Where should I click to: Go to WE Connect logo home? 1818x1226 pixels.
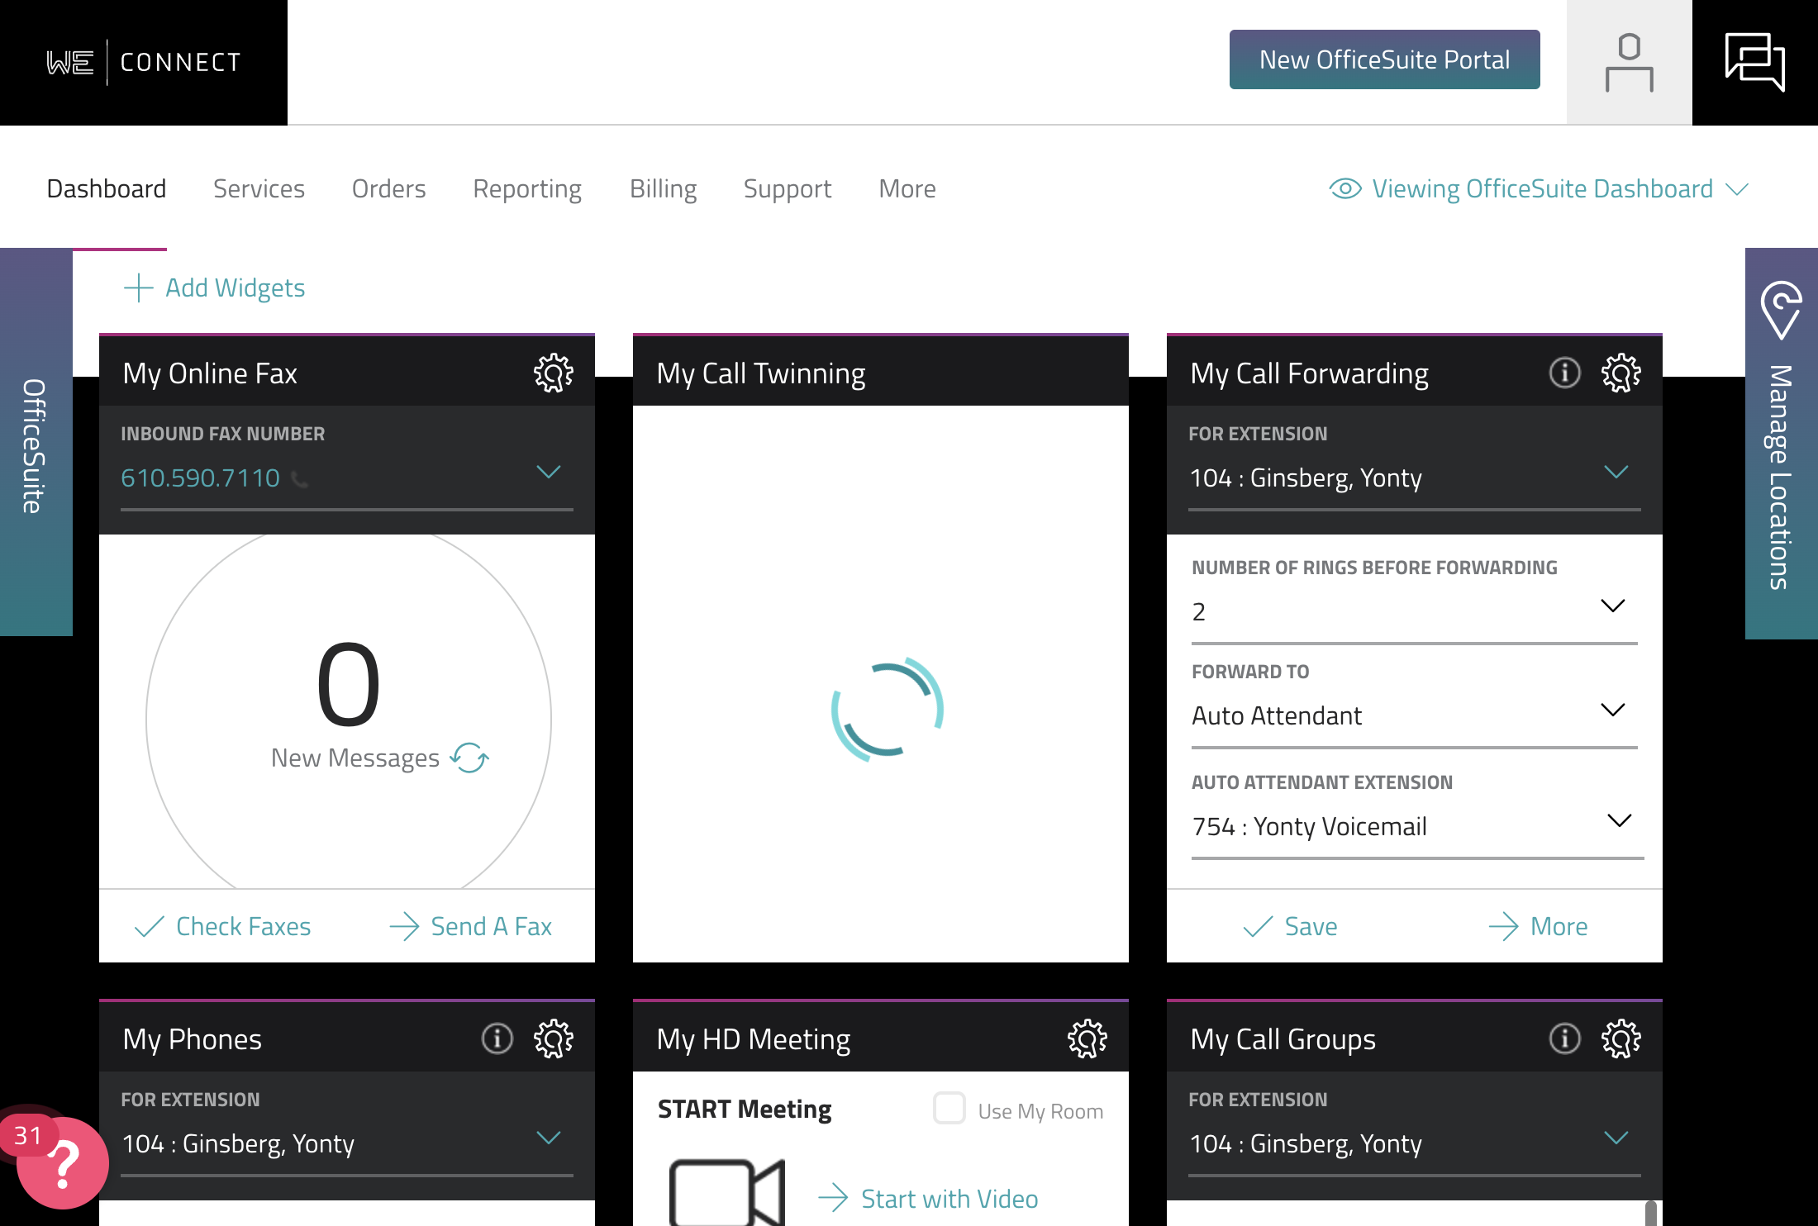[144, 63]
